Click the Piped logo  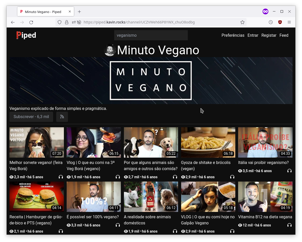coord(26,35)
